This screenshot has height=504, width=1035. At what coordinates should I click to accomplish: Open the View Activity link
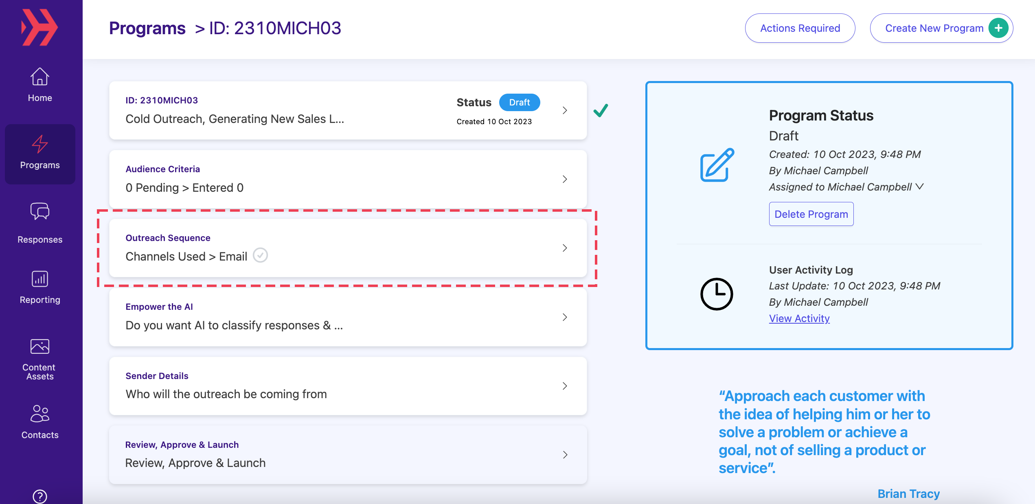(x=799, y=318)
